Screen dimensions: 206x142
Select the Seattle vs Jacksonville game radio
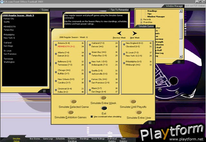click(90, 72)
